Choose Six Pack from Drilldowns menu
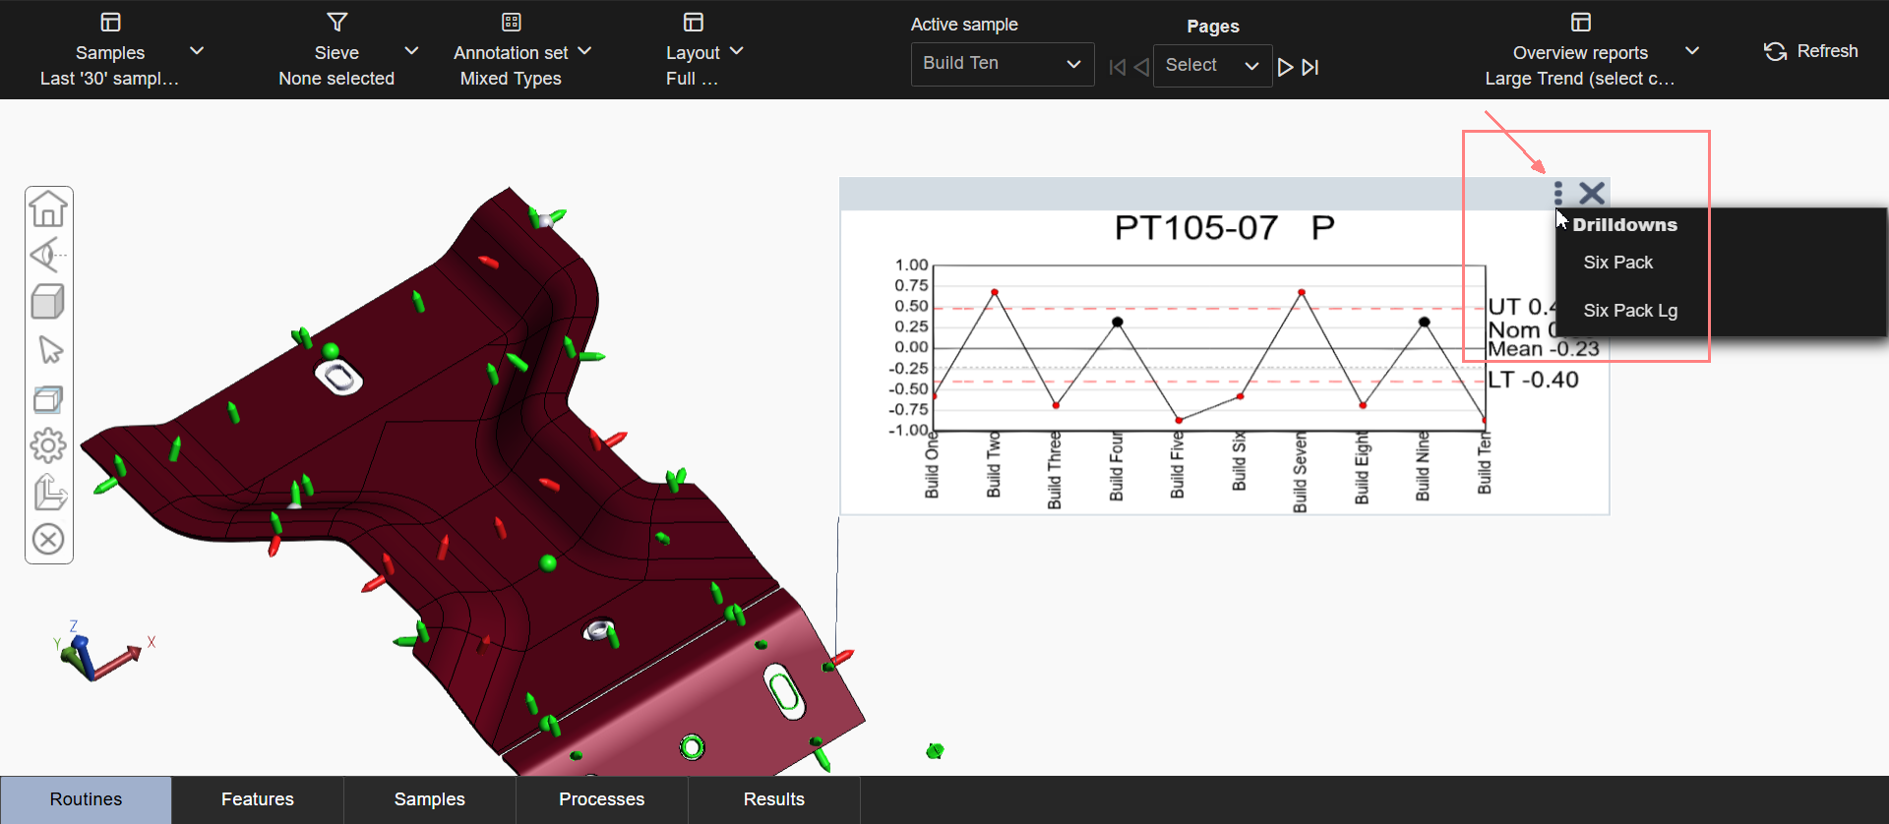 [1617, 263]
